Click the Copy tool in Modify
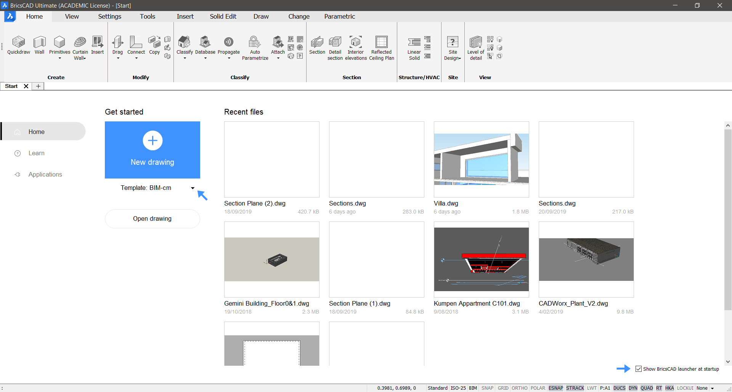Image resolution: width=732 pixels, height=392 pixels. pos(154,45)
